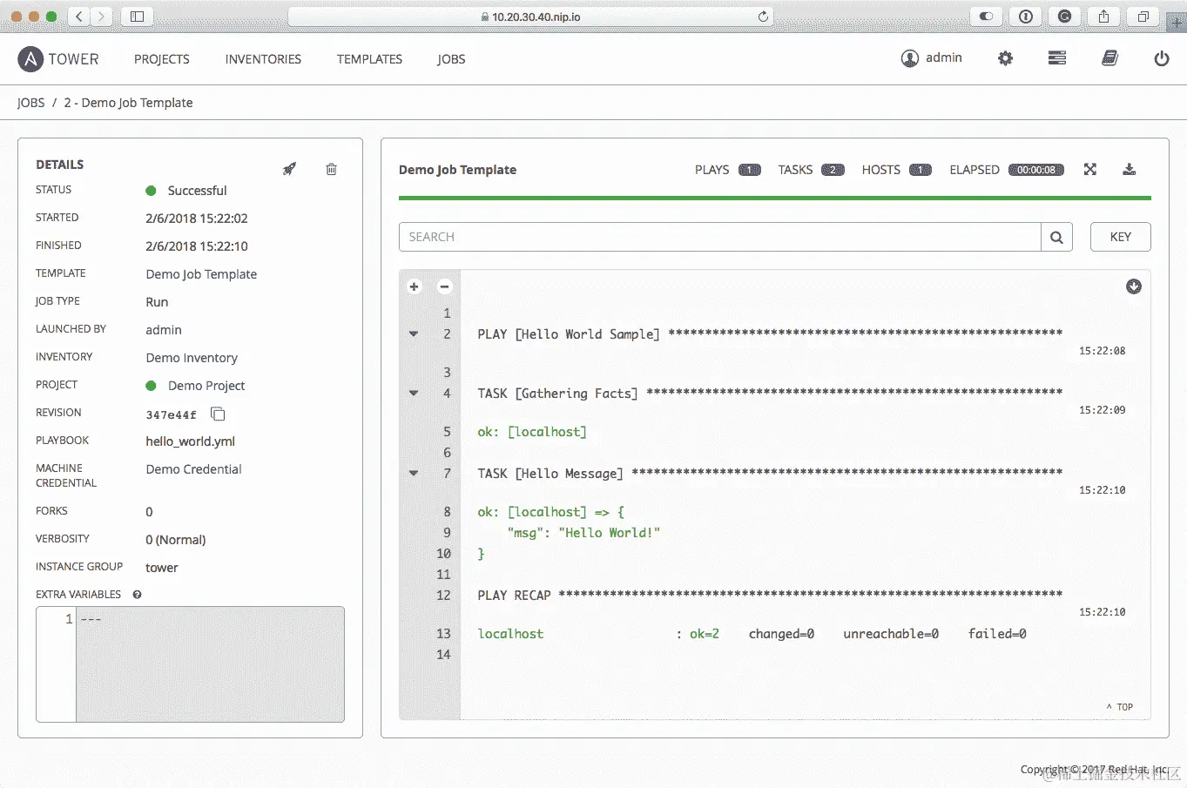
Task: Copy revision hash with clipboard icon
Action: point(218,414)
